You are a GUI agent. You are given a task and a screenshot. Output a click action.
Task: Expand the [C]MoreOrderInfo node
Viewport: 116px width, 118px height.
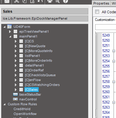[16, 61]
